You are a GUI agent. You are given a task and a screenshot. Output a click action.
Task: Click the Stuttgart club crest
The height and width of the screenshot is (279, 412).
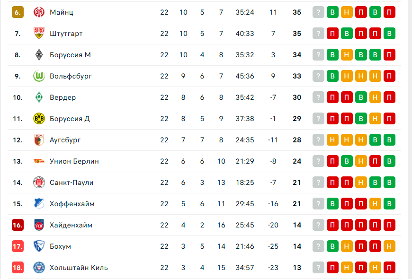[39, 33]
